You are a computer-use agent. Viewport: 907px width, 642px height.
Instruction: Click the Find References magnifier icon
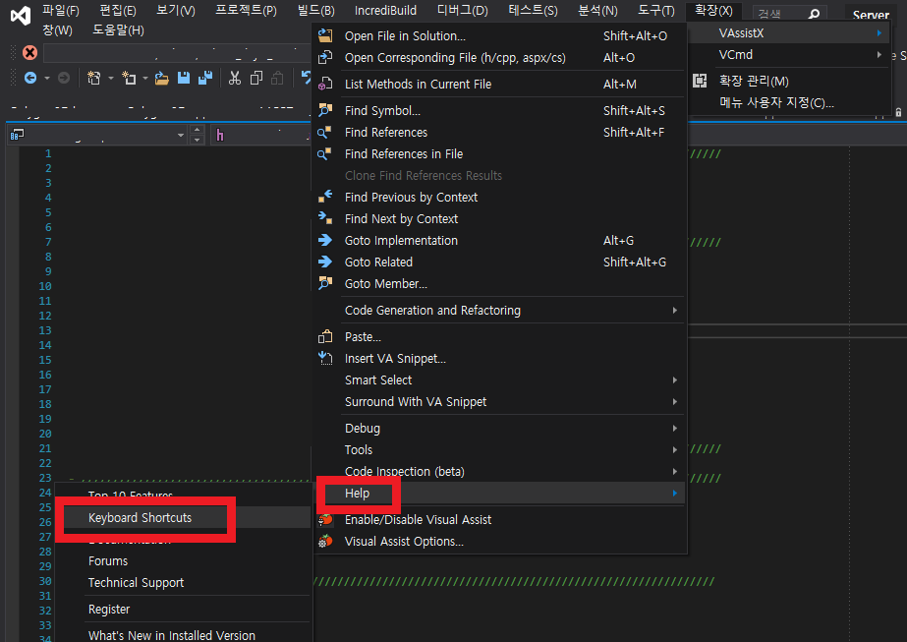click(324, 132)
